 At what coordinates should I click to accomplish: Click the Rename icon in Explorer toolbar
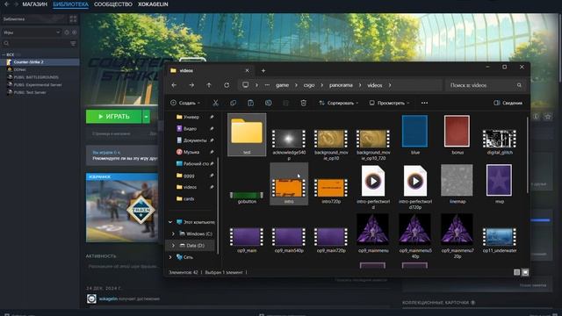pos(268,104)
